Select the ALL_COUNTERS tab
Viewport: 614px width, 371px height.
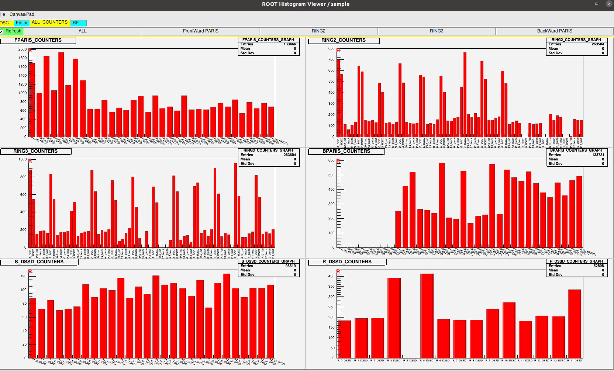[49, 22]
